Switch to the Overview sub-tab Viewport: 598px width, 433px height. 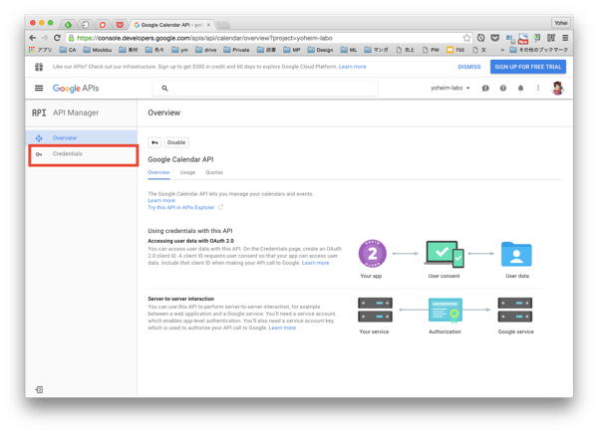pyautogui.click(x=158, y=172)
